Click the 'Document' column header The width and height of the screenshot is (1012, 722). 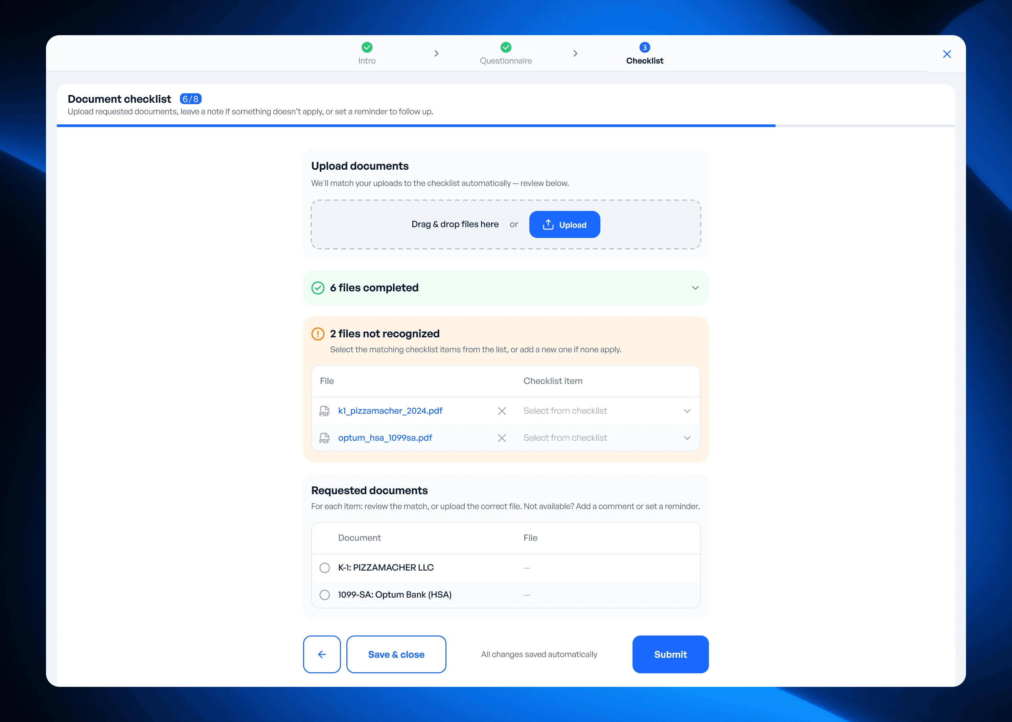(359, 538)
